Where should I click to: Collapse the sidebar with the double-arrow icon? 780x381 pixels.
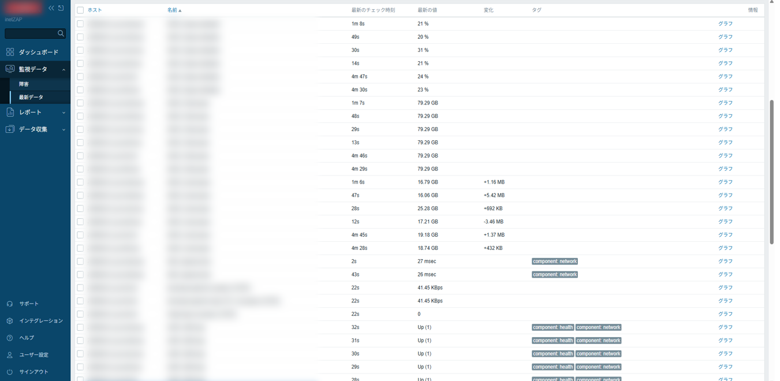[51, 8]
